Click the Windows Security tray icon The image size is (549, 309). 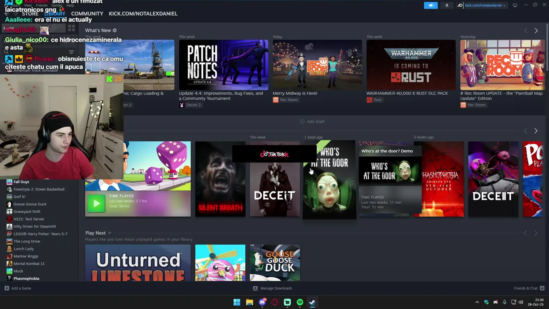[486, 302]
